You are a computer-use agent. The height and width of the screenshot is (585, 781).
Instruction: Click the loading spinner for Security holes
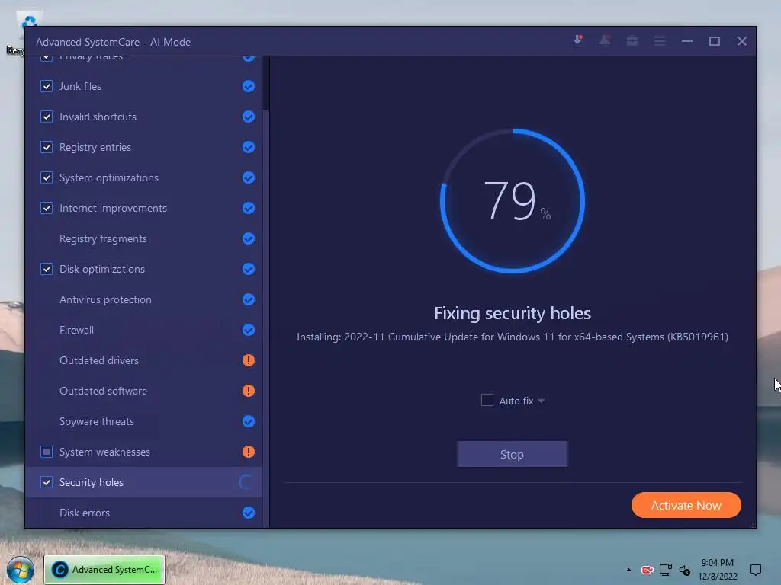coord(247,482)
